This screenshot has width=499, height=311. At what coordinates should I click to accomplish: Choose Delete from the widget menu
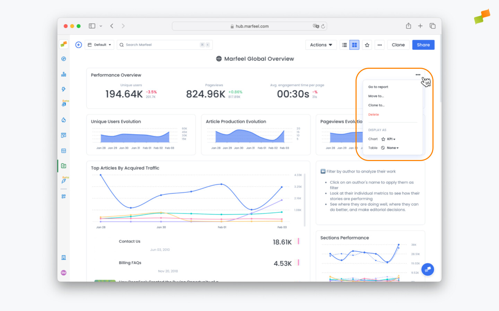tap(374, 114)
